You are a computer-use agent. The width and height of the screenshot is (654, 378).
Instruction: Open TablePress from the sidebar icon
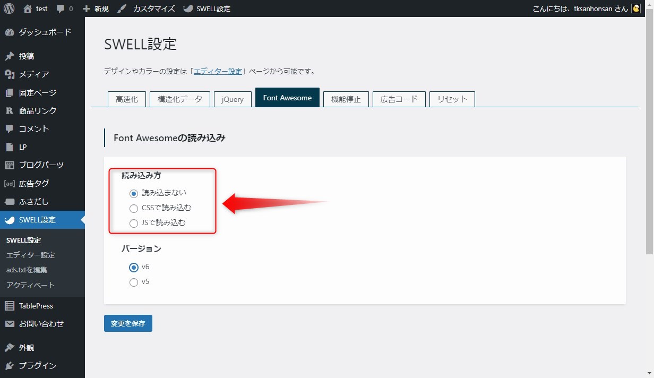tap(11, 306)
